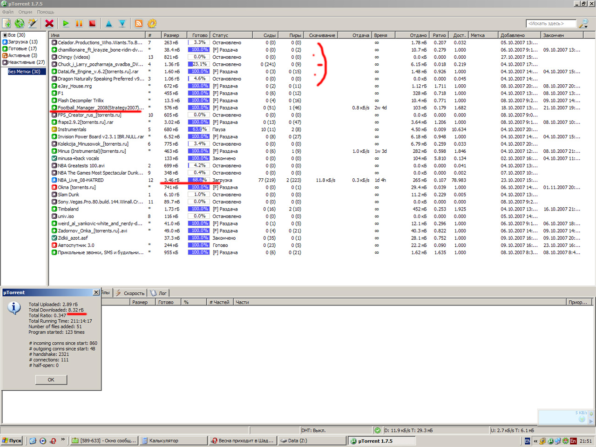Image resolution: width=596 pixels, height=447 pixels.
Task: Click status icon of Flash Decompiler Trillix
Action: click(x=54, y=101)
